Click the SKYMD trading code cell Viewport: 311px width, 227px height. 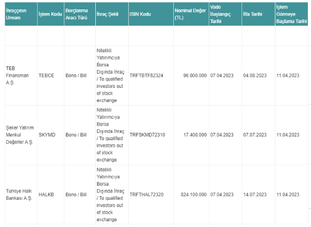tap(51, 135)
